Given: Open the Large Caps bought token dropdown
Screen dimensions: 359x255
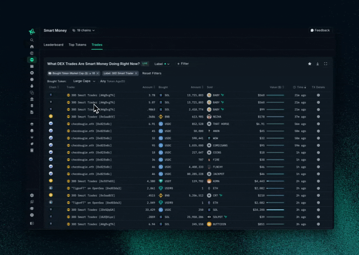Looking at the screenshot, I should click(84, 81).
